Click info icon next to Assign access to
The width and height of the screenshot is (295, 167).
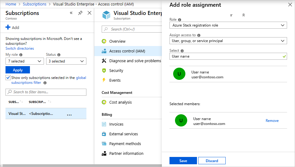(x=199, y=35)
